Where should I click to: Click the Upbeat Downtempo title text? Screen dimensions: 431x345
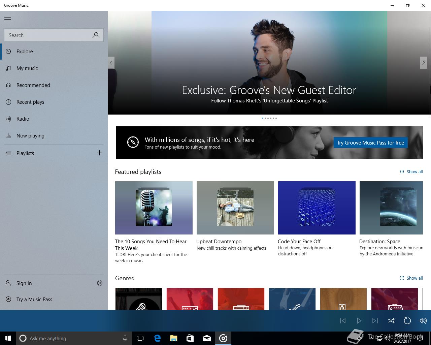[x=219, y=241]
